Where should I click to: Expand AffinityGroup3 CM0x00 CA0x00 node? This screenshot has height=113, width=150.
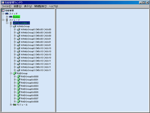point(15,36)
